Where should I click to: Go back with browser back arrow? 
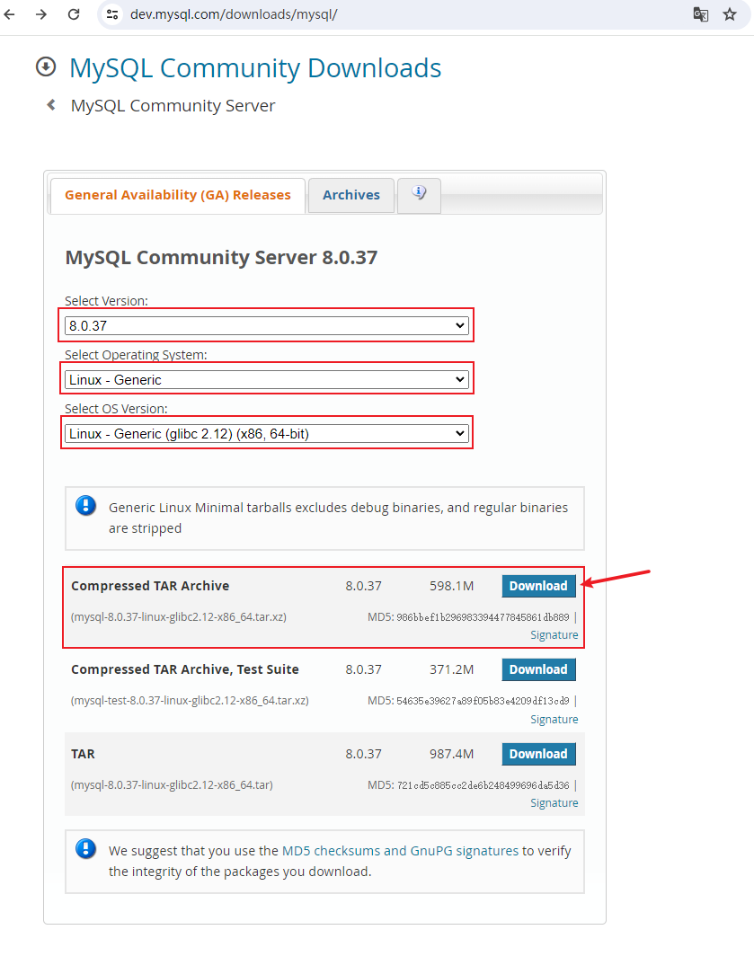[x=9, y=13]
